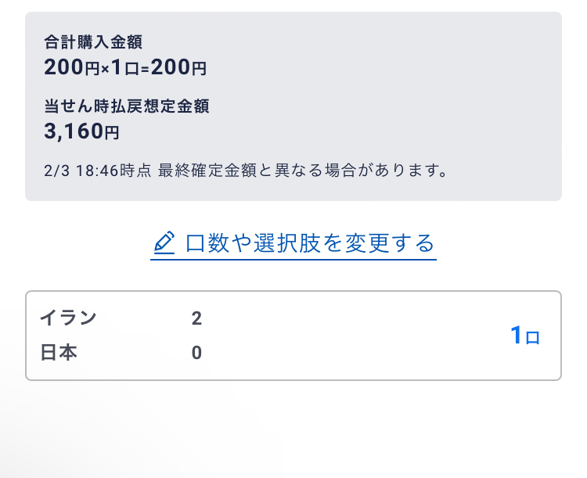
Task: Open the イラン 2 – 日本 0 selection card
Action: pos(293,336)
